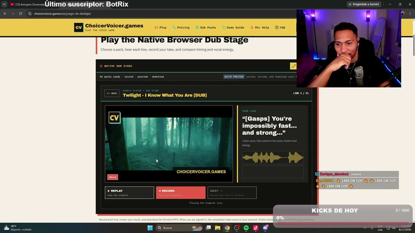The height and width of the screenshot is (233, 415).
Task: Expand the dub stage to fullscreen
Action: pos(293,66)
